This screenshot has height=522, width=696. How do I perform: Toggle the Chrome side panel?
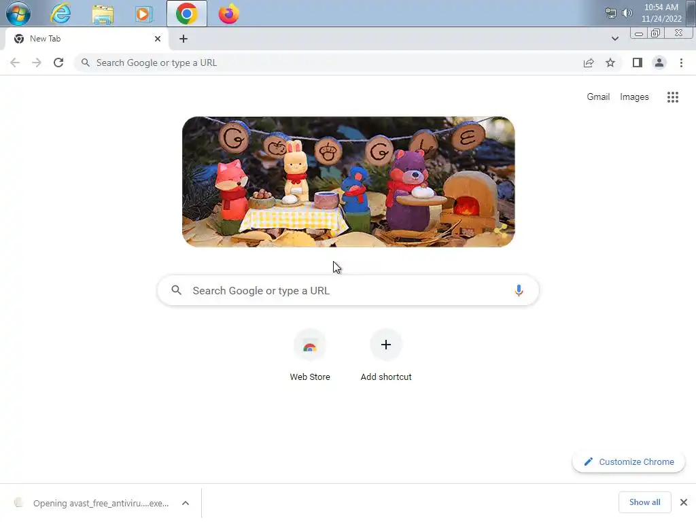(638, 63)
